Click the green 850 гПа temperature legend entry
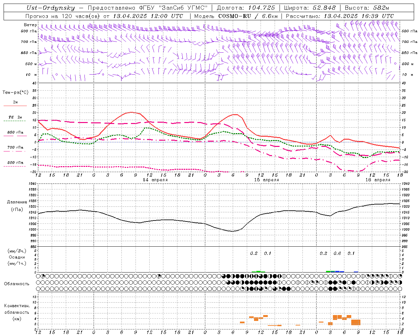Image resolution: width=419 pixels, height=335 pixels. [x=15, y=132]
